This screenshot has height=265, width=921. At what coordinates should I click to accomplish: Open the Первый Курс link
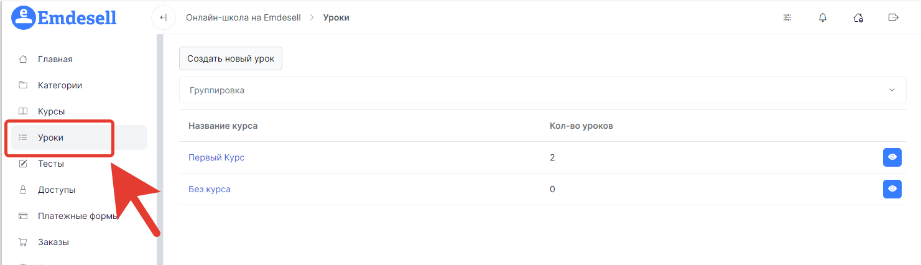point(216,157)
